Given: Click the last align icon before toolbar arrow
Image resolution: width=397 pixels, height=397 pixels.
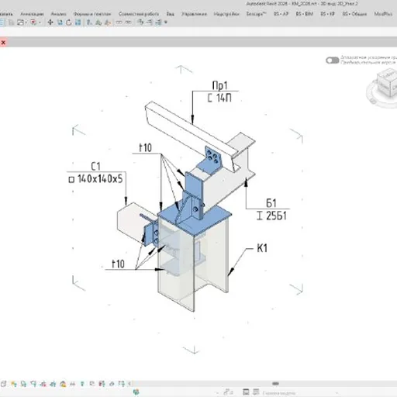Looking at the screenshot, I should (x=158, y=22).
